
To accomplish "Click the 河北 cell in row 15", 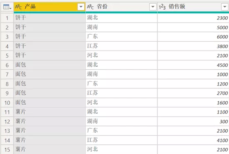I will 121,149.
